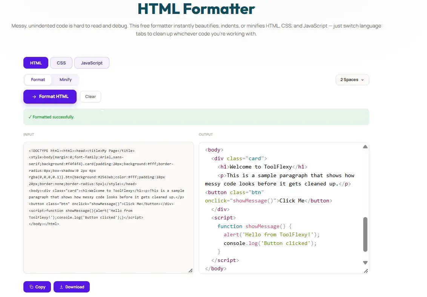Screen dimensions: 427x297
Task: Click the input textarea resize handle
Action: (x=190, y=271)
